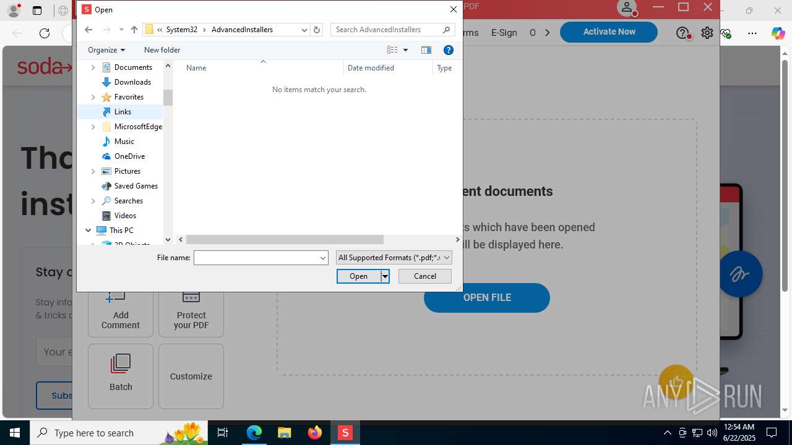Go back in the Open dialog
792x445 pixels.
tap(88, 30)
